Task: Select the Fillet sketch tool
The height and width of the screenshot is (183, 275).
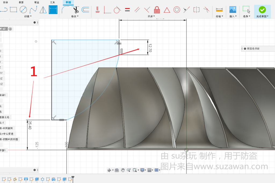Action: tap(66, 10)
